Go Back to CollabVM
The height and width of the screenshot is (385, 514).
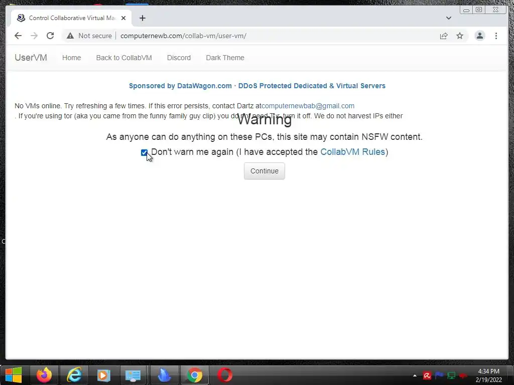point(124,58)
